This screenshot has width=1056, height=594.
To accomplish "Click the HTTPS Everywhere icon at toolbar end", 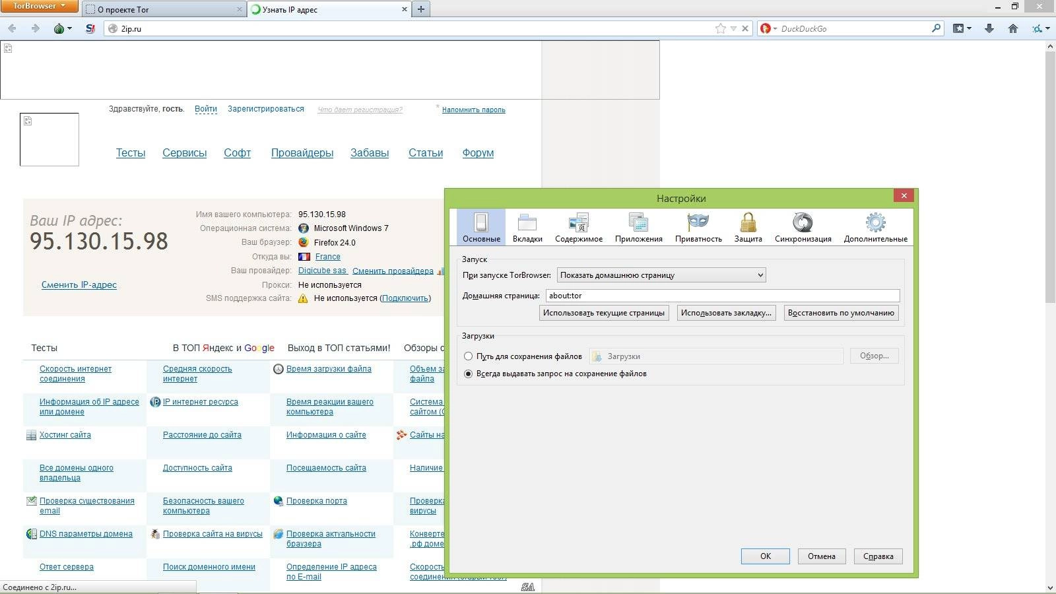I will coord(1040,28).
